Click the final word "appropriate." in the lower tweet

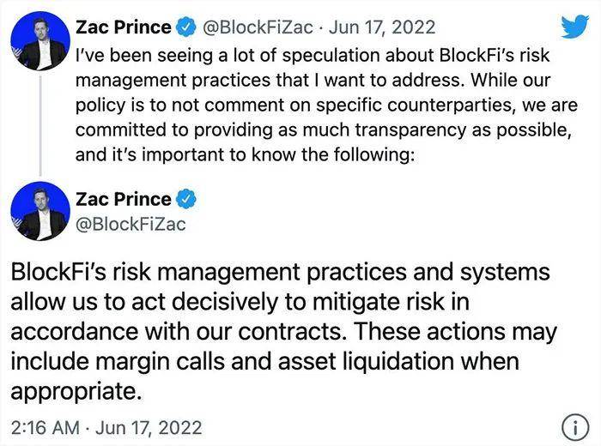(76, 392)
